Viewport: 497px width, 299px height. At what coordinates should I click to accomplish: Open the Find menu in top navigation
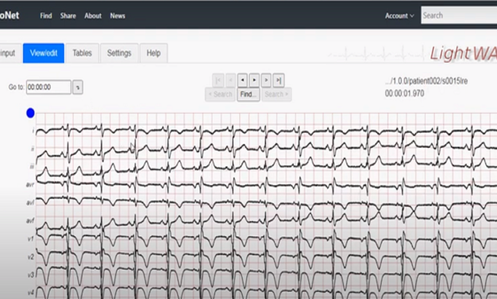click(46, 16)
